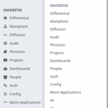
Task: Open Maniphest in the right panel list
Action: point(59,21)
